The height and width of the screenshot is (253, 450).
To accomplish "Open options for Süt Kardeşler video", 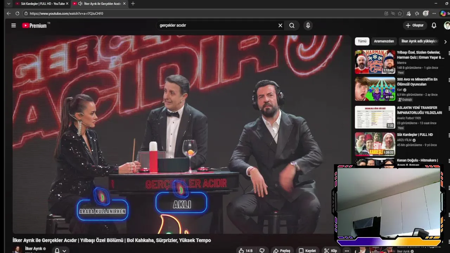I will click(449, 135).
